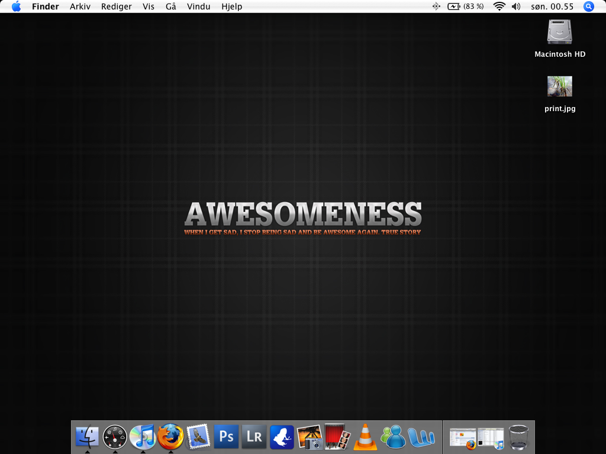This screenshot has width=606, height=454.
Task: Open Finder from the Dock
Action: [88, 437]
